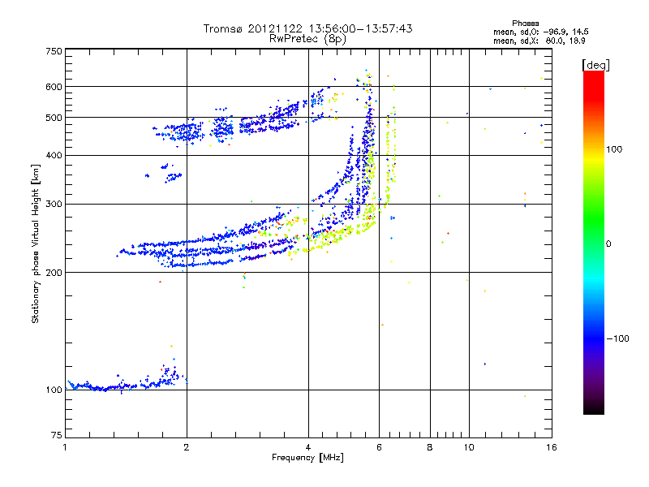
Task: Select the 'mean, sd,X: 80.0, 18.9' line
Action: tap(539, 41)
